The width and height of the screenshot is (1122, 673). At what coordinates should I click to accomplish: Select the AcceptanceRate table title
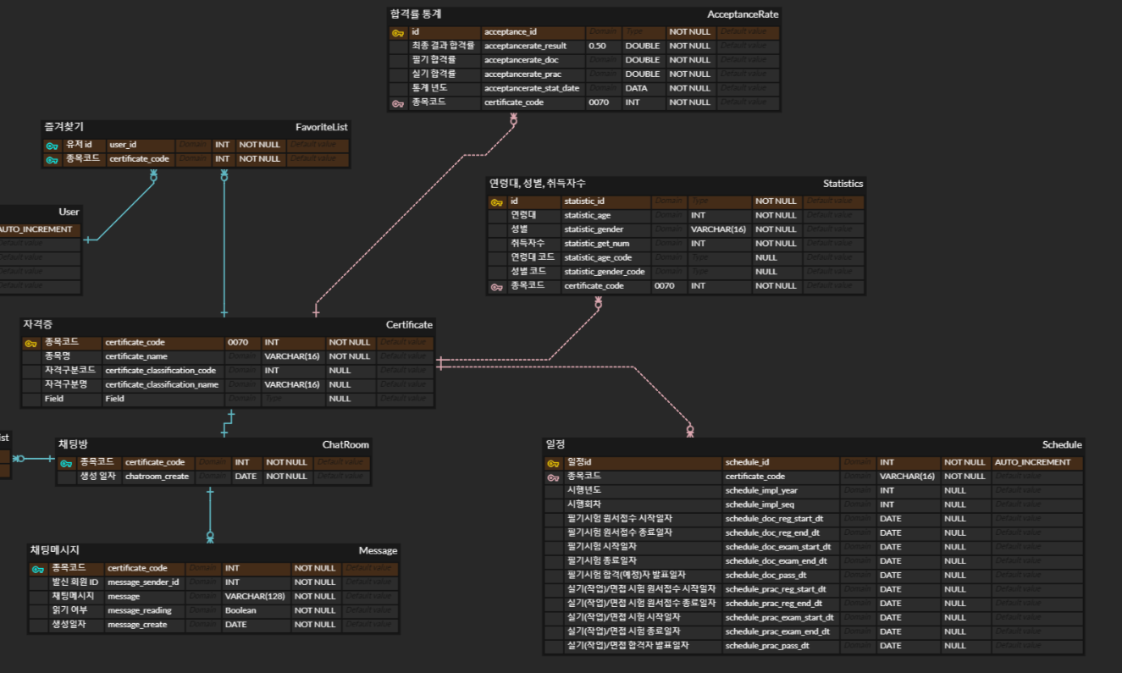pyautogui.click(x=743, y=14)
